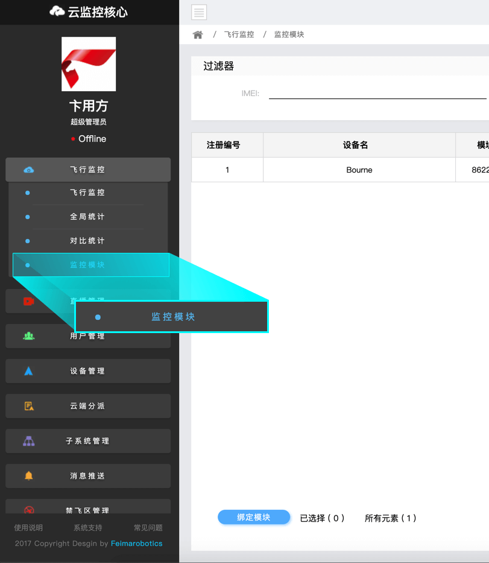Click the cloud logo beside 云监控核心

click(57, 11)
